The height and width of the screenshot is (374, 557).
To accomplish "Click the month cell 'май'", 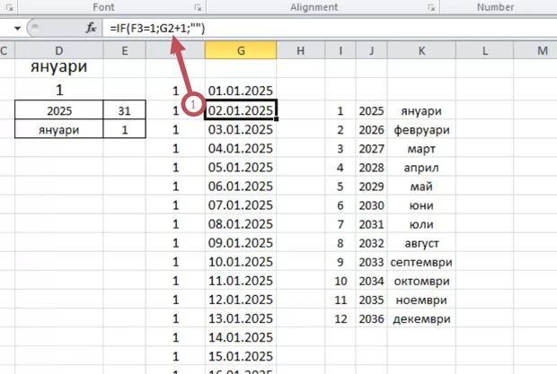I will 421,187.
